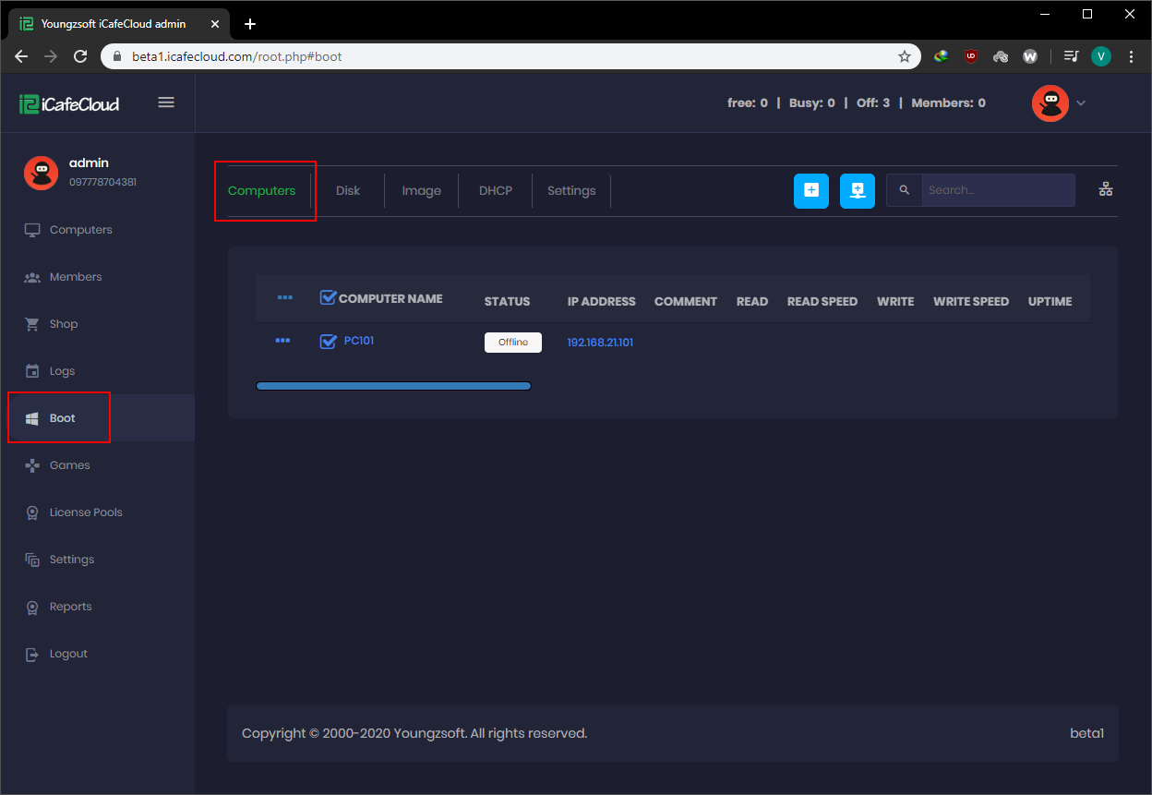The width and height of the screenshot is (1152, 795).
Task: Open the three-dot menu in table header
Action: [x=285, y=297]
